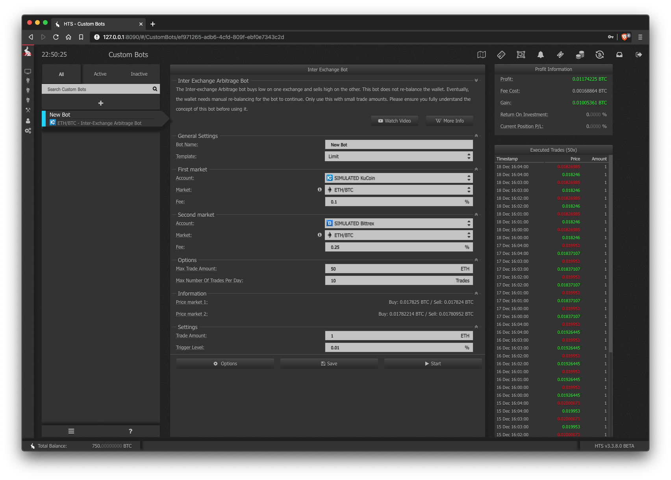Click the search magnifier for custom bots
The height and width of the screenshot is (480, 671).
(x=155, y=89)
